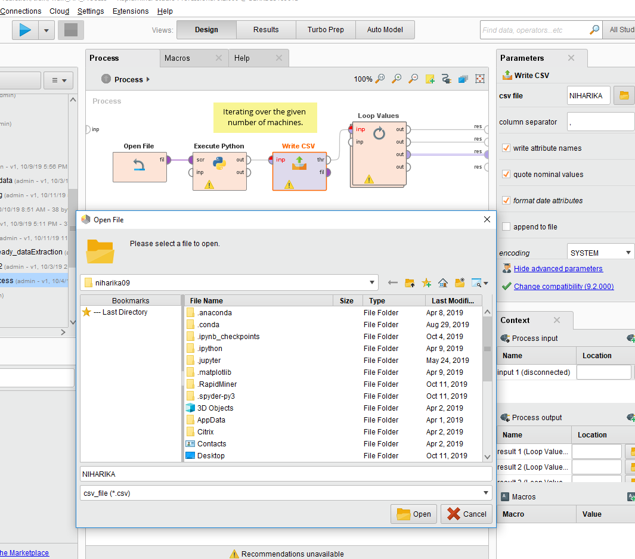Viewport: 635px width, 559px height.
Task: Click the file name field containing NIHARIKA
Action: point(286,474)
